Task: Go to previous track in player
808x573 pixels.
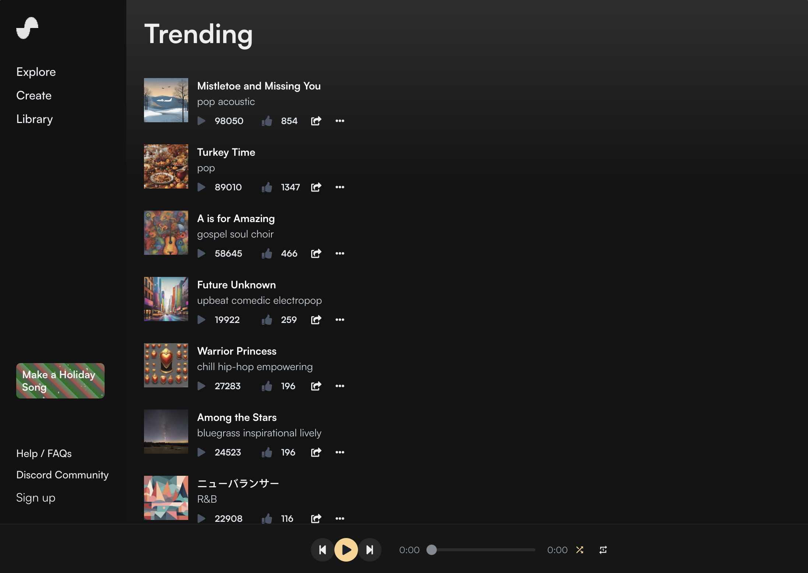Action: 323,550
